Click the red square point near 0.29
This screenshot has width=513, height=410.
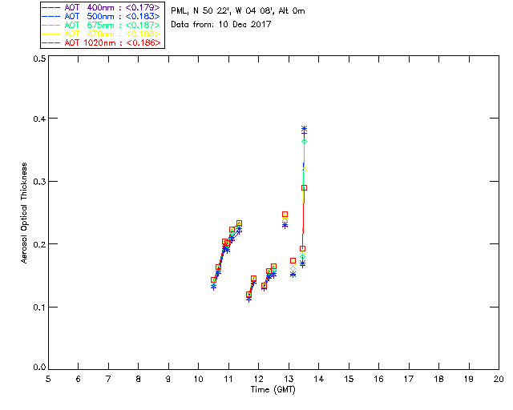(305, 188)
